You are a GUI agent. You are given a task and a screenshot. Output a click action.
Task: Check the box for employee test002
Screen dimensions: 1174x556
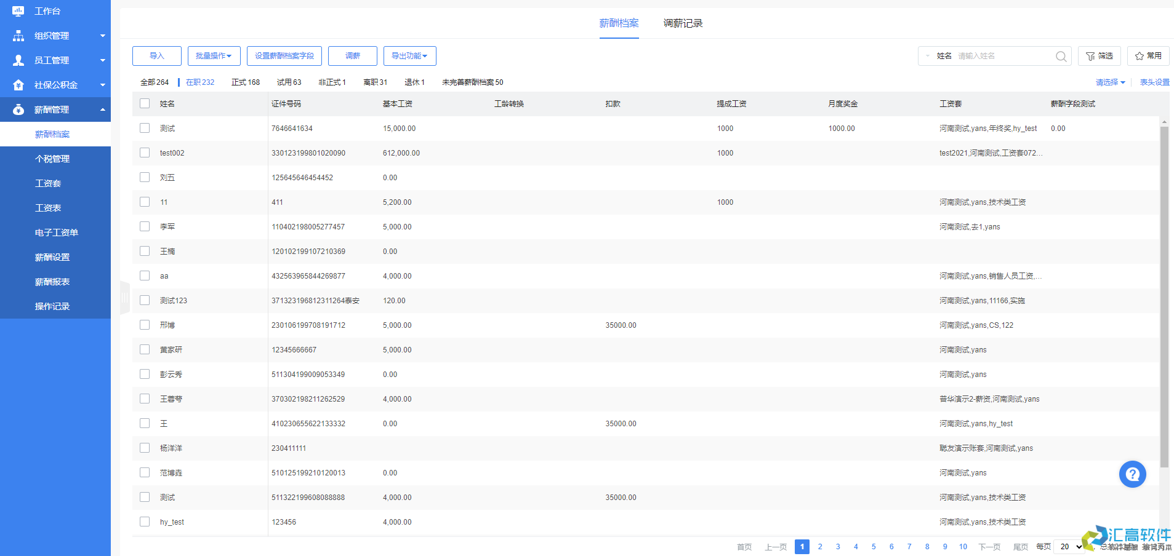click(145, 153)
